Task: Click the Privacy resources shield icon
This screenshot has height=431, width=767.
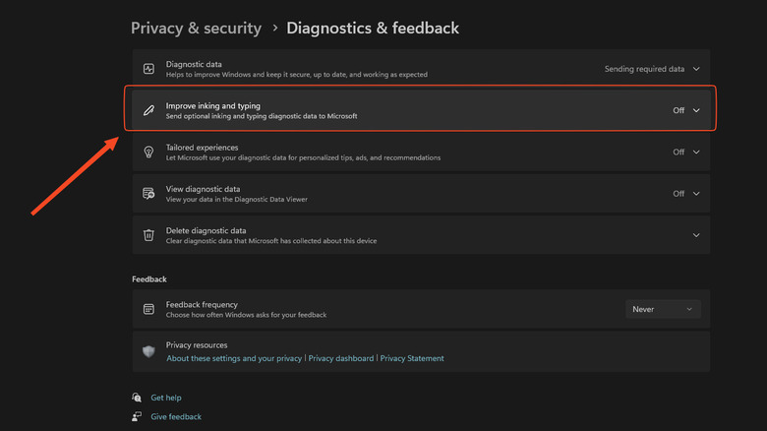Action: (148, 351)
